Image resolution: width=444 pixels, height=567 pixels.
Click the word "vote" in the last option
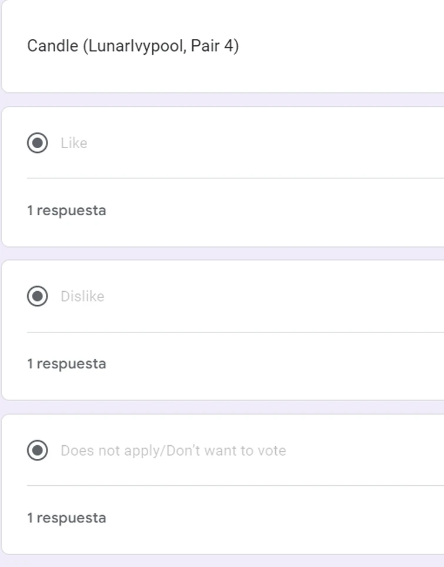tap(272, 451)
